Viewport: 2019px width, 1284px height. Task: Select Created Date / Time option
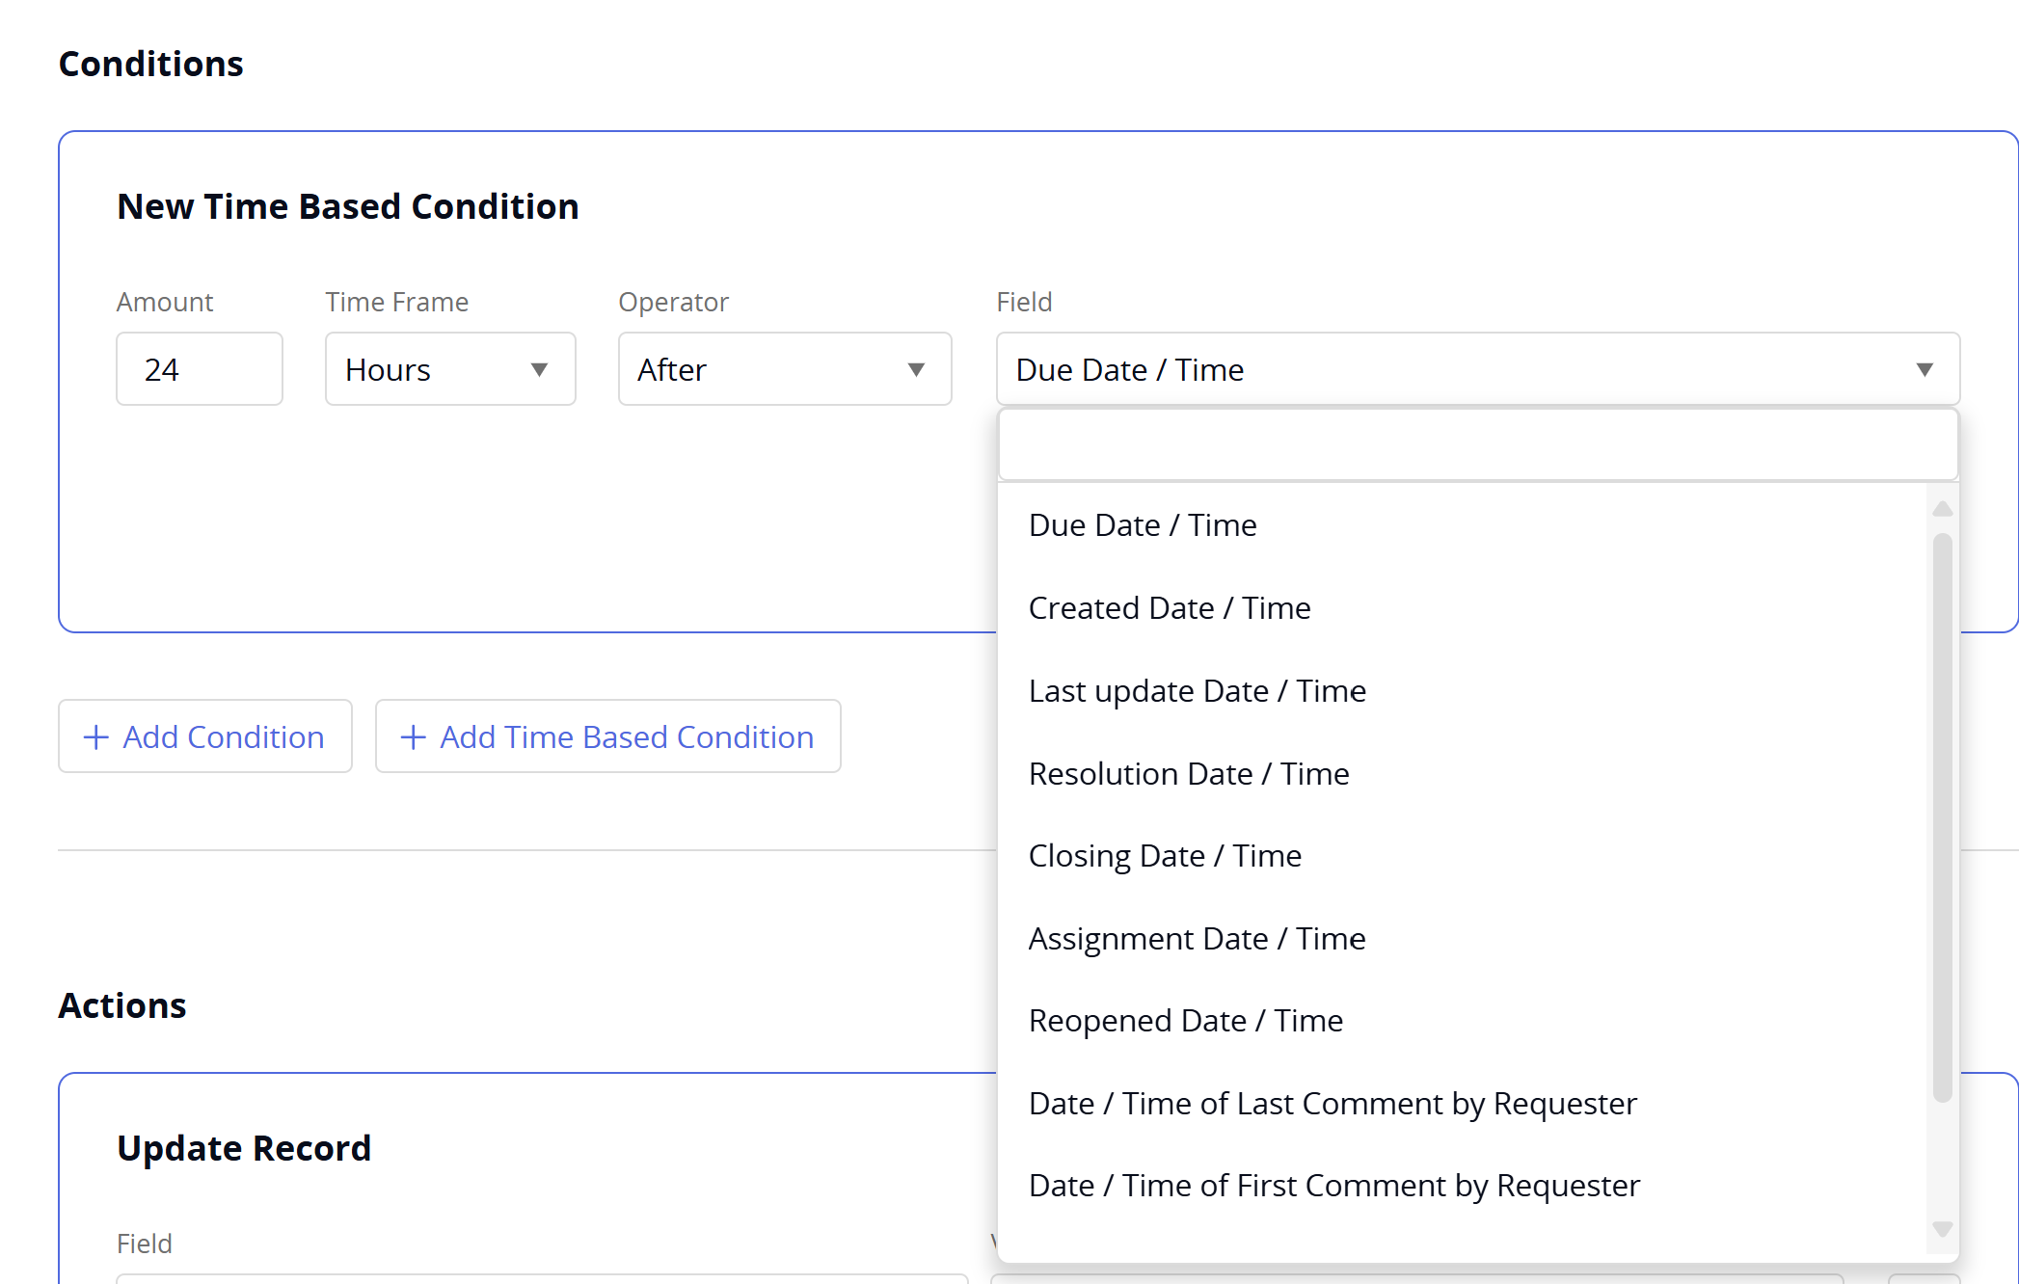pos(1169,608)
